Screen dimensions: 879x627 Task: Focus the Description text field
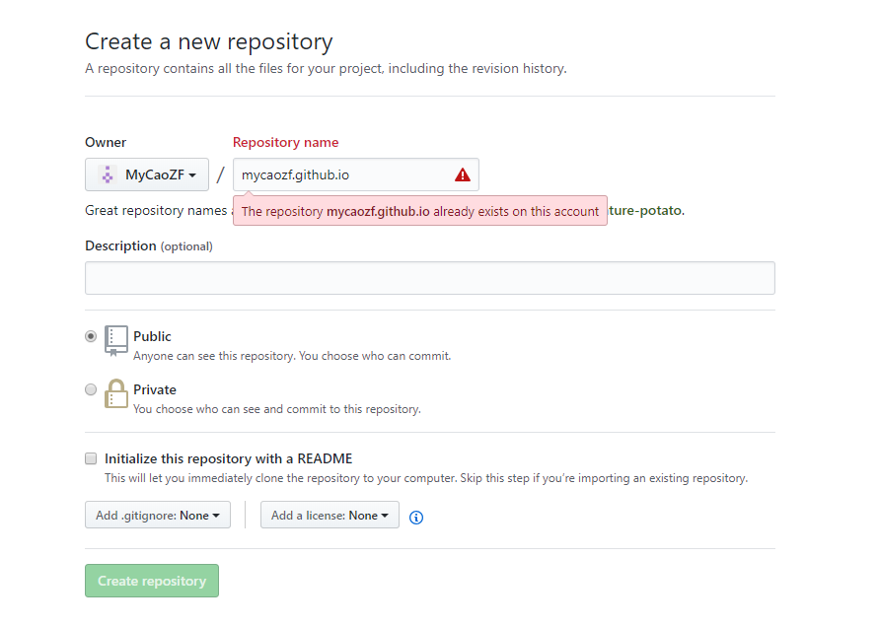click(430, 278)
